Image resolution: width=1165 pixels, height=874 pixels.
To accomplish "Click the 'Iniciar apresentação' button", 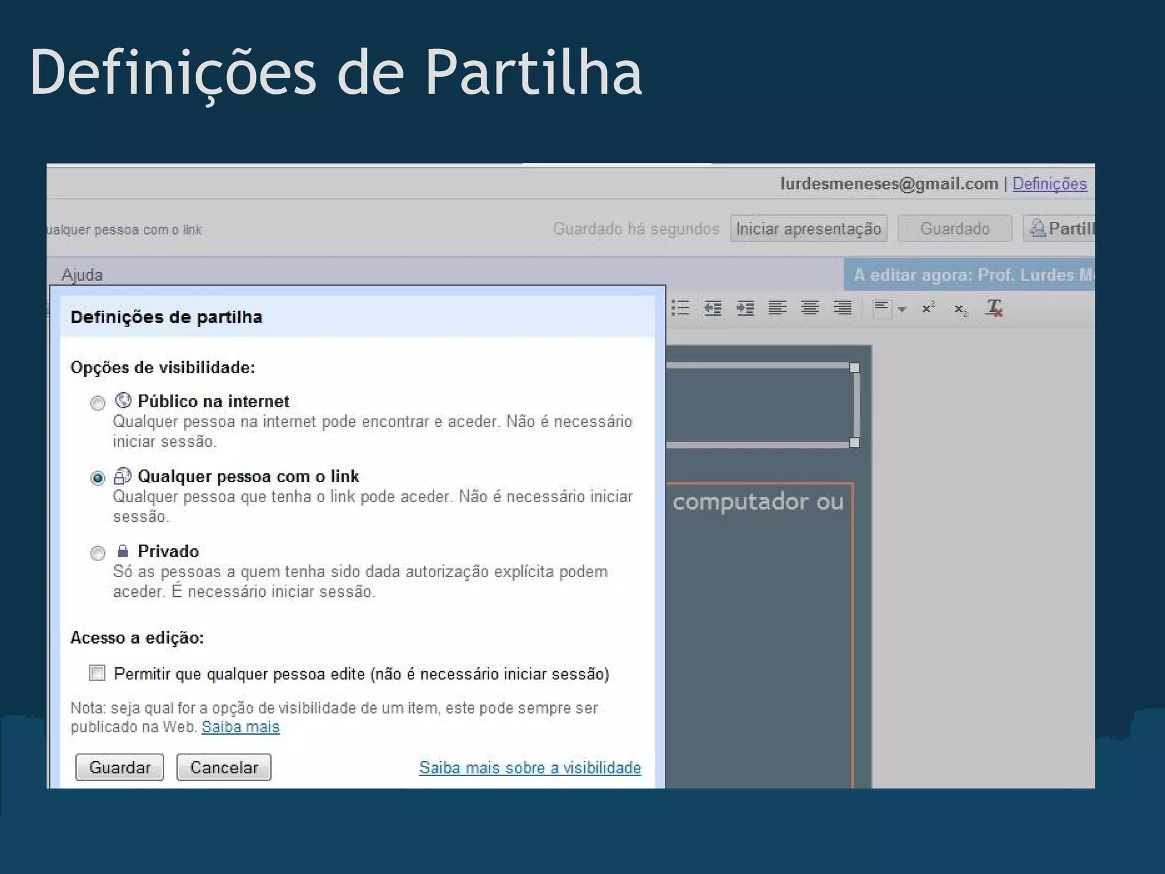I will [809, 229].
